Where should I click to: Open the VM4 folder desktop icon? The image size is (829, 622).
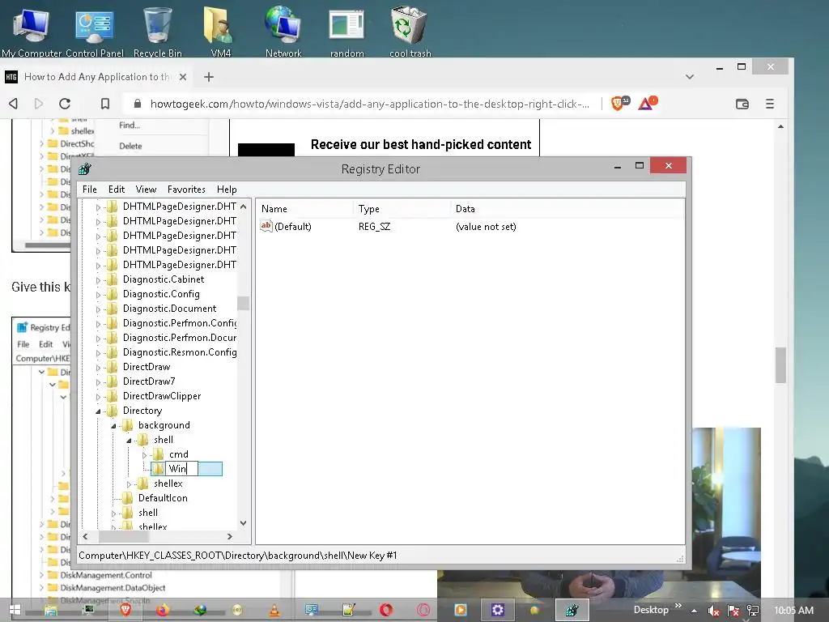point(220,31)
